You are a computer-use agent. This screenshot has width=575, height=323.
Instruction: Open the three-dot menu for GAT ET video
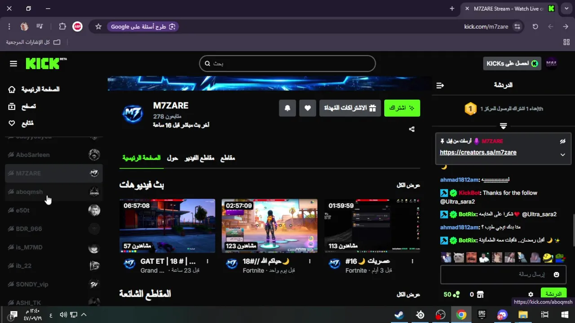tap(207, 261)
